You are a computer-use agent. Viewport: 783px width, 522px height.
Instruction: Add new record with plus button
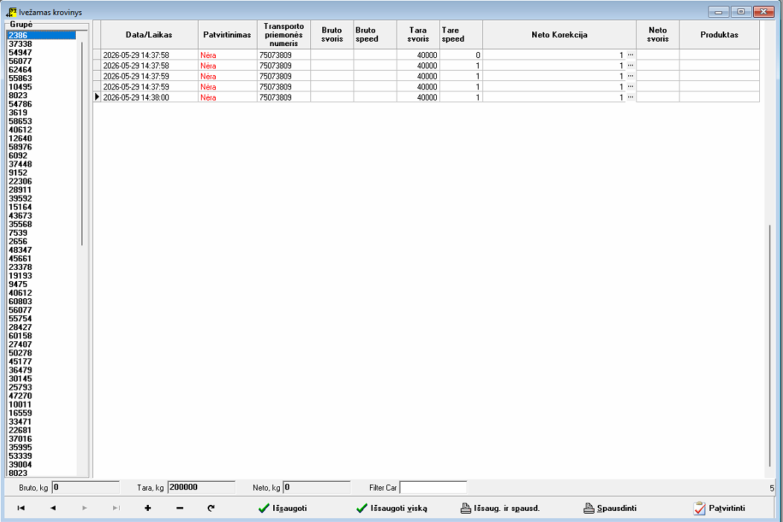click(148, 508)
